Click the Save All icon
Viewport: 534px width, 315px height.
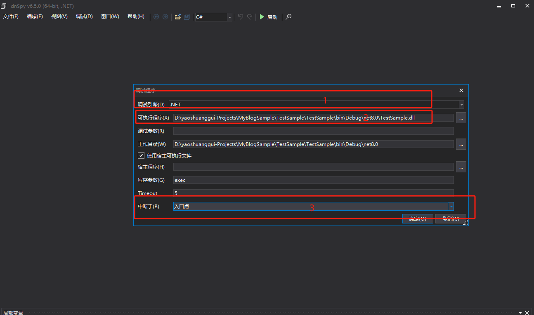click(187, 17)
